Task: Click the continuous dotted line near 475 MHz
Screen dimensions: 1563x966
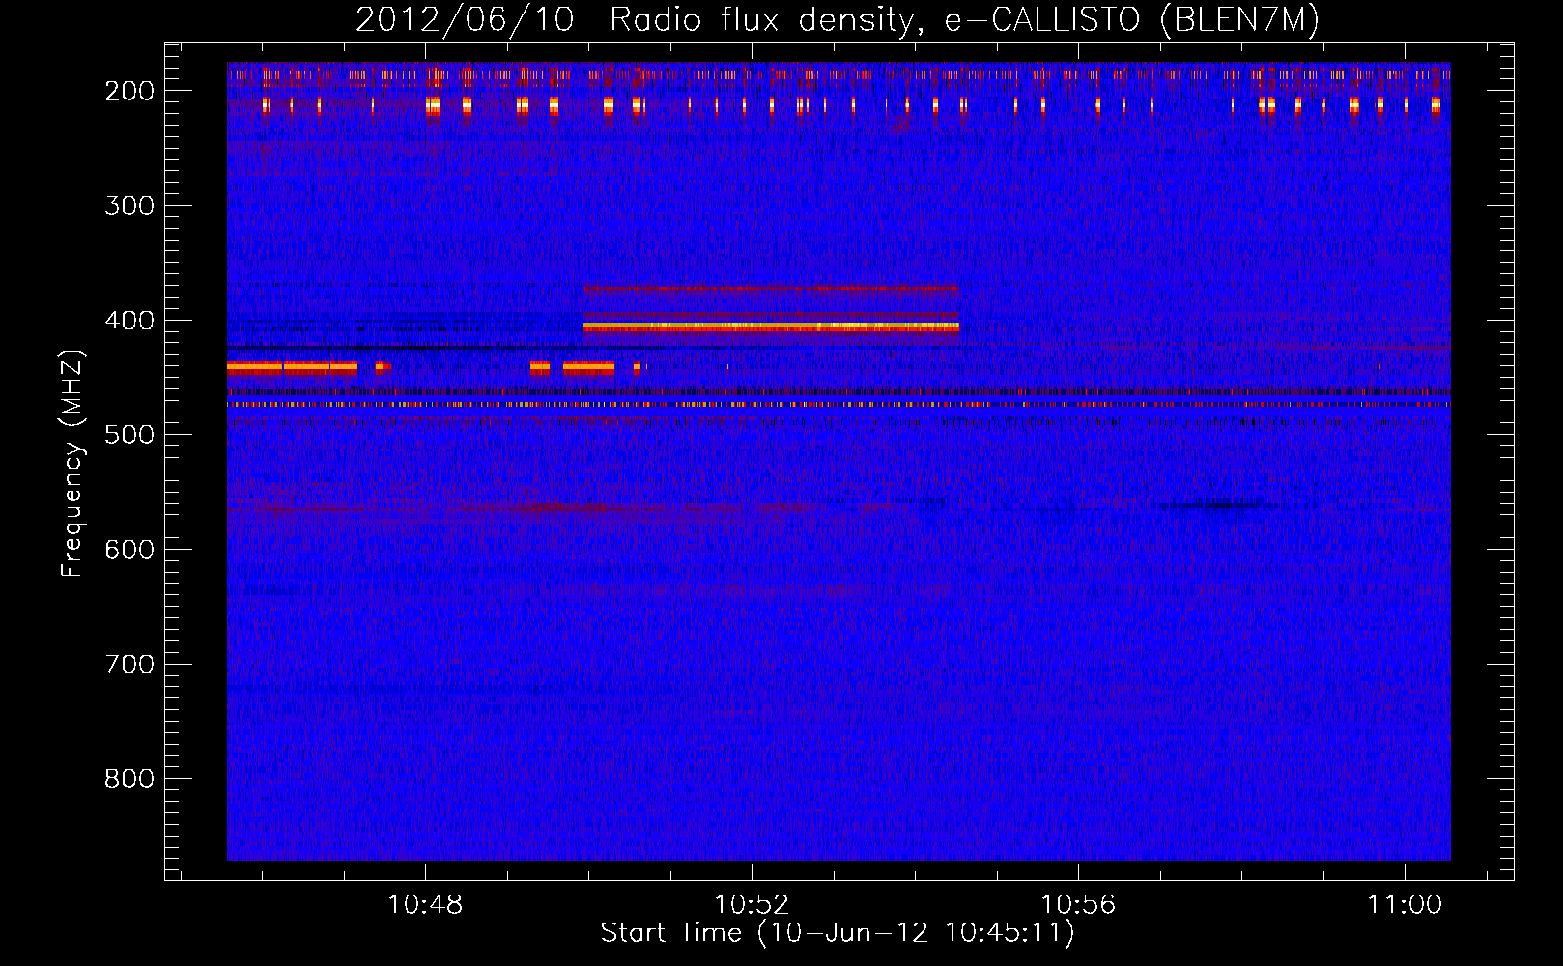Action: click(838, 404)
